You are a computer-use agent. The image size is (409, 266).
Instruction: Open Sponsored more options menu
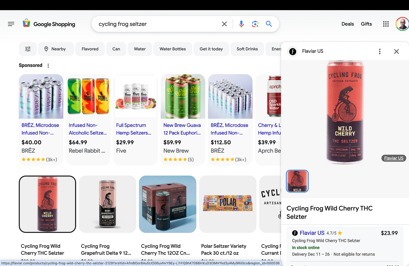48,66
